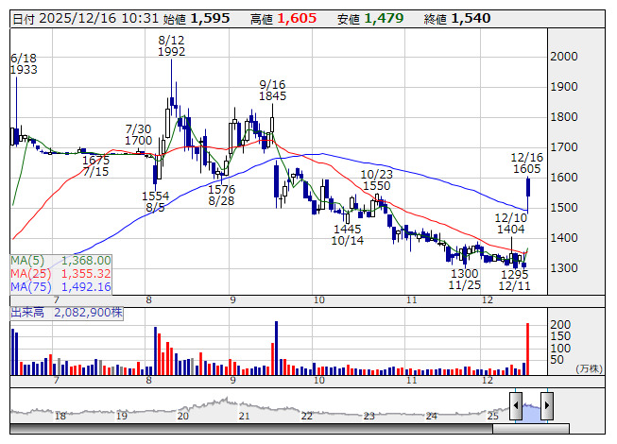617x444 pixels.
Task: Click the 9/16 1845 price label
Action: (272, 90)
